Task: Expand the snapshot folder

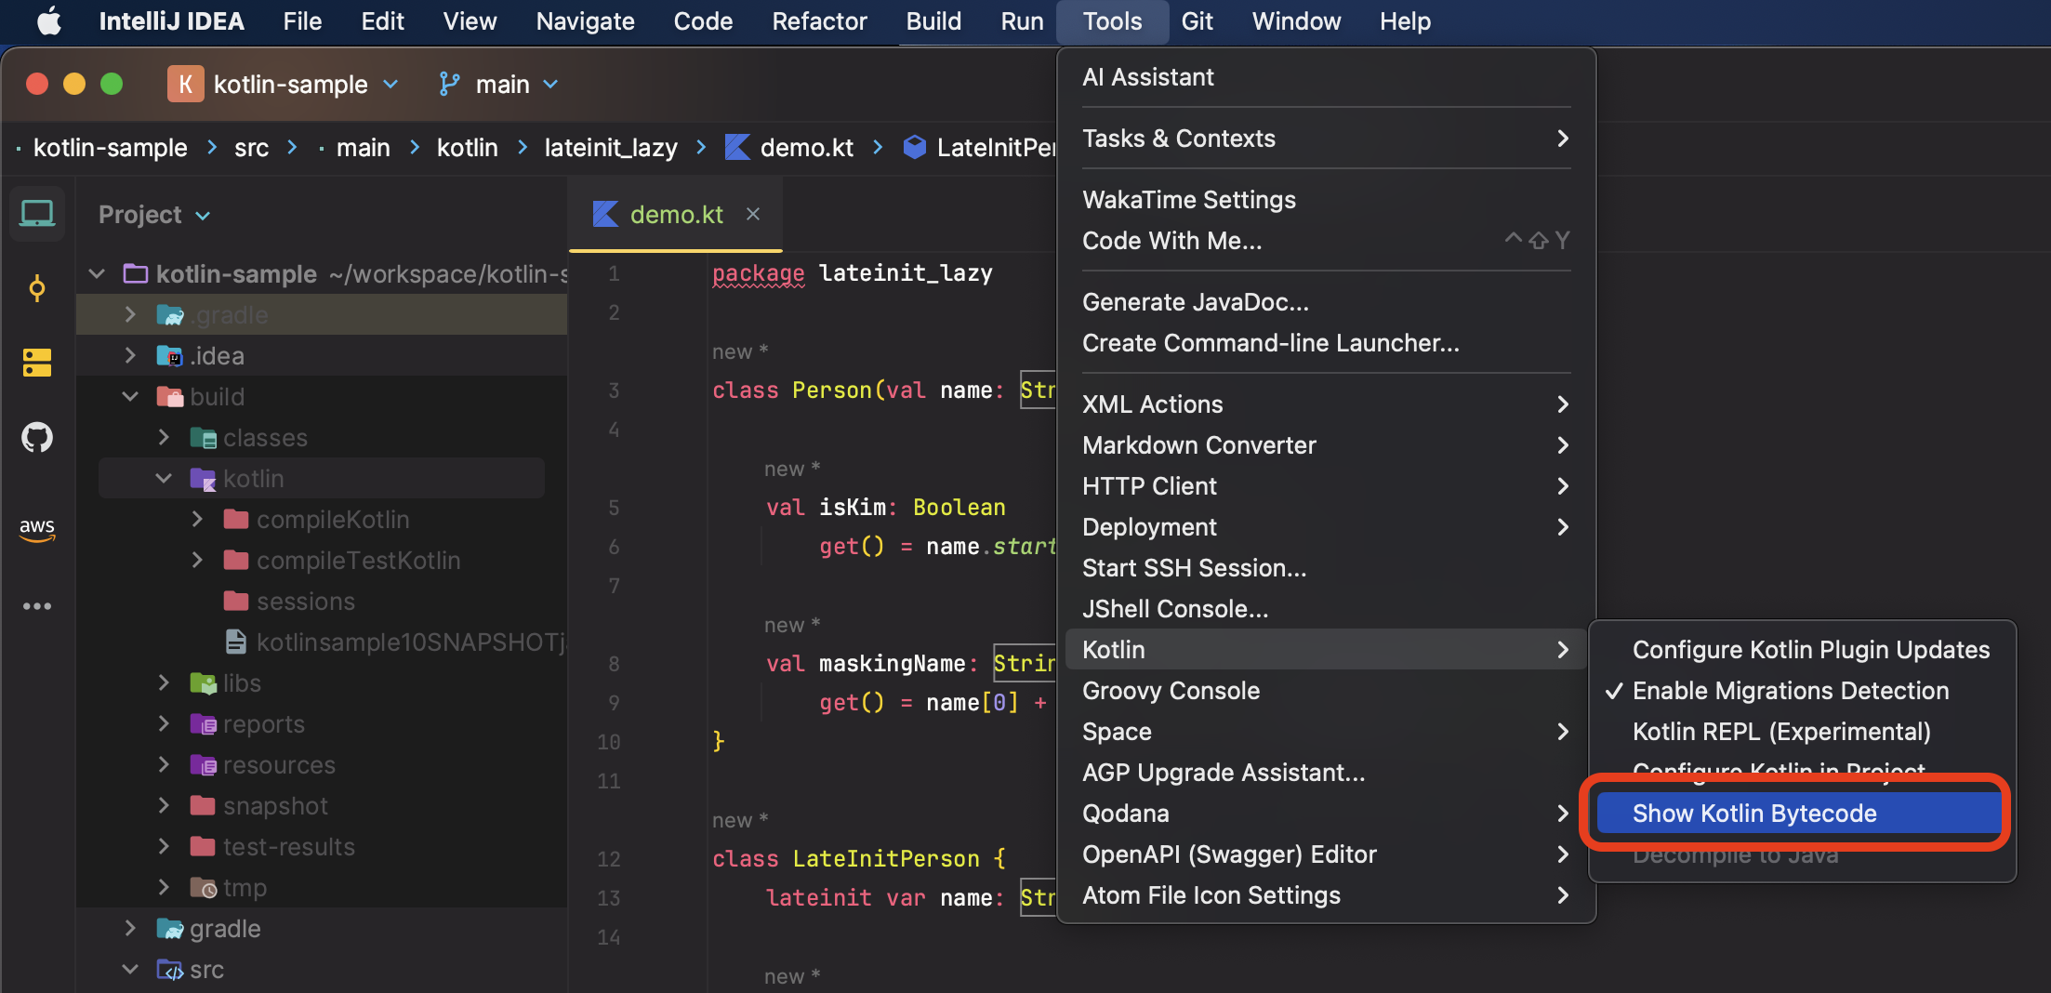Action: click(164, 805)
